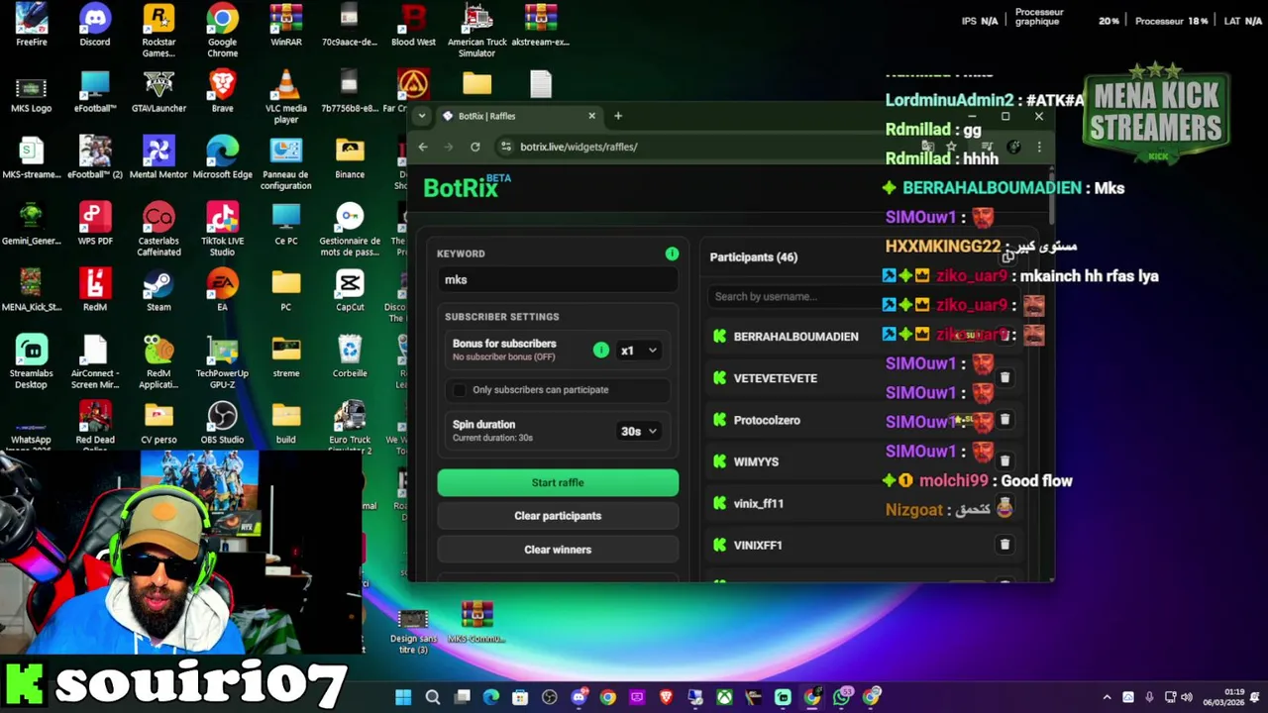Click the Clear winners button
The image size is (1268, 713).
pyautogui.click(x=558, y=550)
